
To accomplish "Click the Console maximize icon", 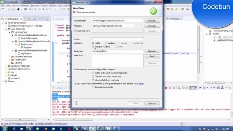I will pyautogui.click(x=230, y=88).
